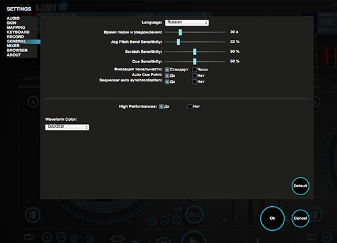The image size is (337, 243).
Task: Click the Jog Pitch Bend Sensitivity slider handle
Action: 178,42
